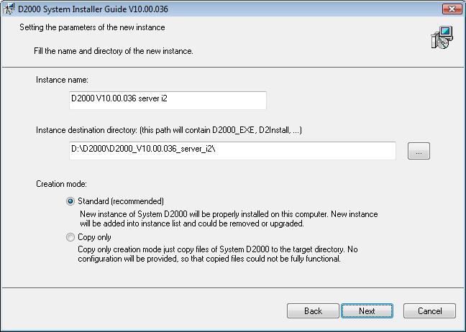Click the computer setup icon in the header
Viewport: 466px width, 332px height.
(441, 37)
